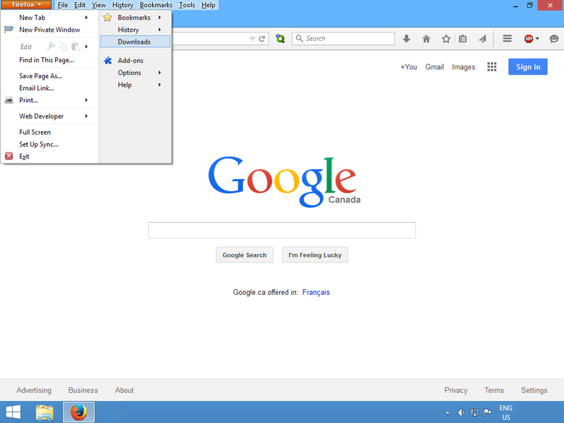Image resolution: width=564 pixels, height=423 pixels.
Task: Open Windows Start button
Action: tap(13, 412)
